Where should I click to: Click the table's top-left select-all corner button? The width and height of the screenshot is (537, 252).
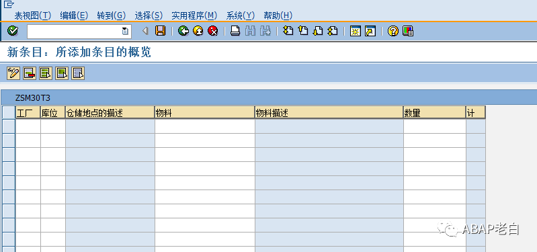click(9, 112)
